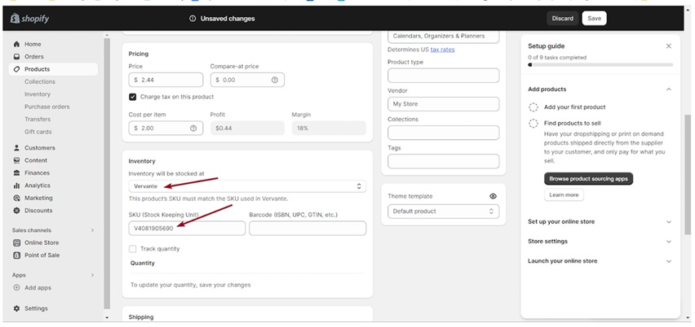This screenshot has width=695, height=327.
Task: Click the Margin value 18%
Action: (x=329, y=129)
